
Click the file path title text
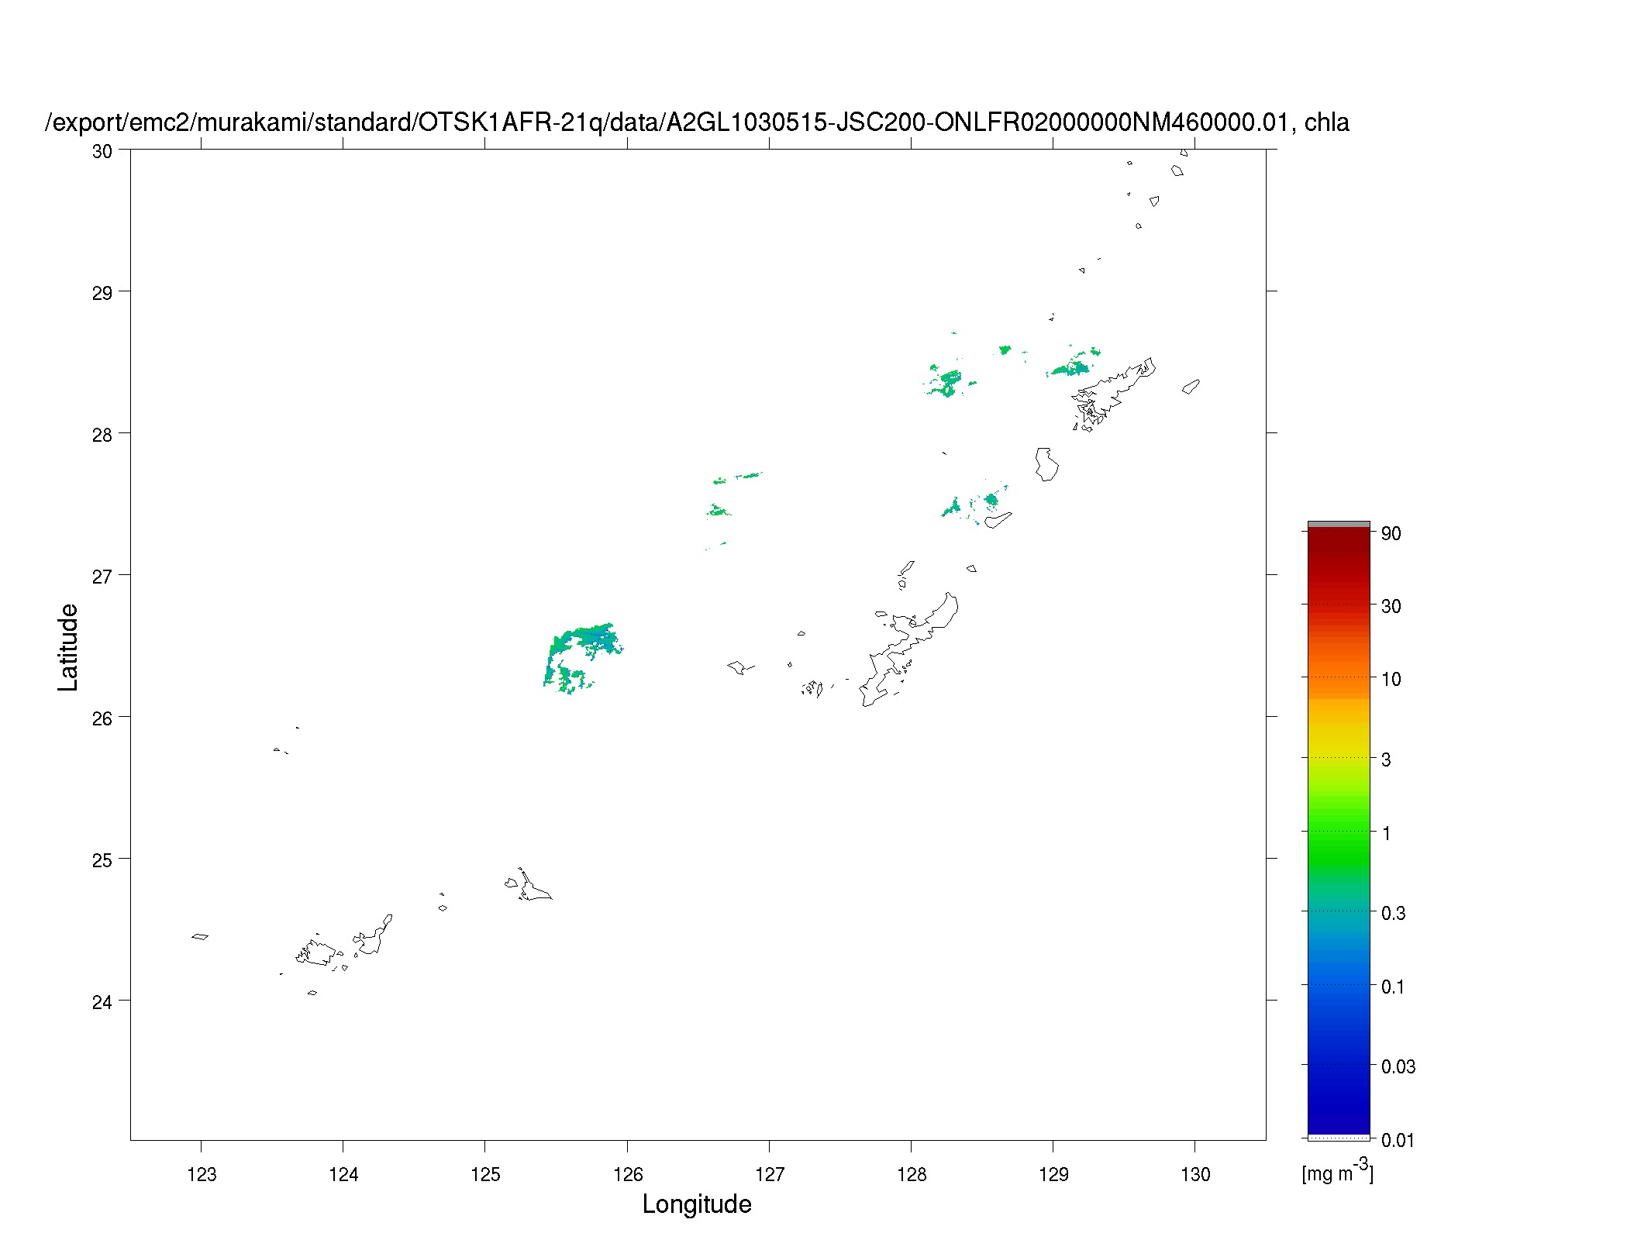click(698, 122)
